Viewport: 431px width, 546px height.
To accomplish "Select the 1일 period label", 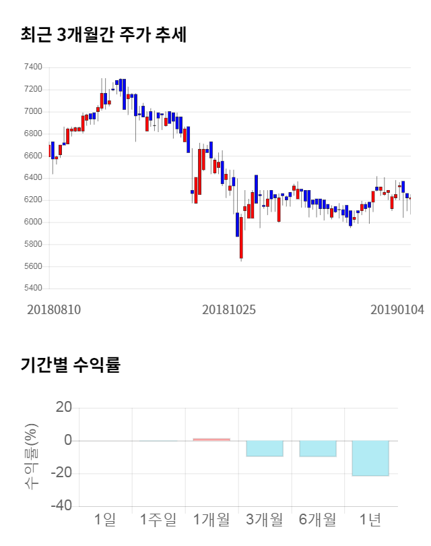I will [105, 520].
